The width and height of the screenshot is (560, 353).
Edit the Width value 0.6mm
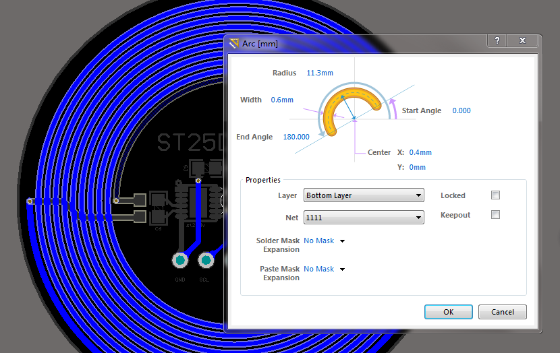[x=282, y=100]
